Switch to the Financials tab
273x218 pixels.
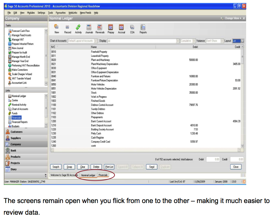pos(103,175)
